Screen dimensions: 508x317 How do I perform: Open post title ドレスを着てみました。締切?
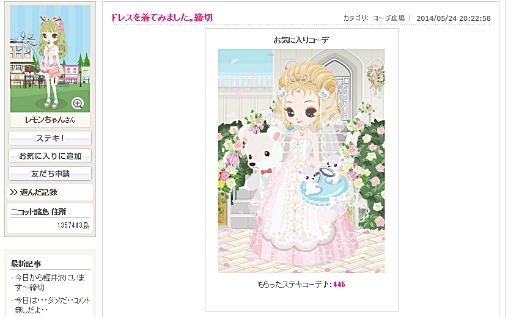(x=161, y=18)
